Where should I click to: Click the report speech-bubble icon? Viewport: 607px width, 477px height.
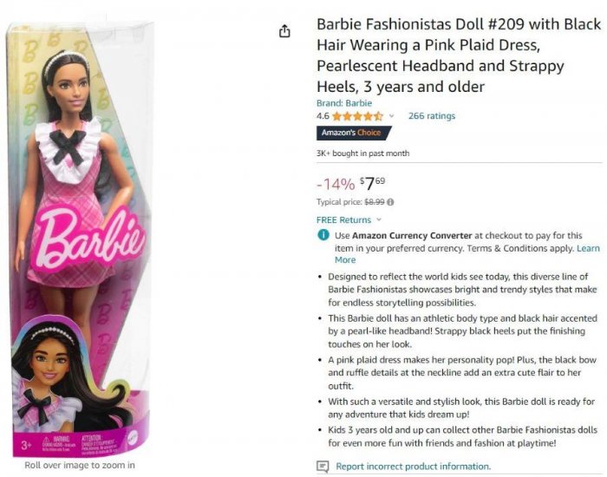pyautogui.click(x=323, y=467)
